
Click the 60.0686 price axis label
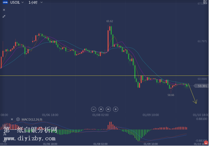(202, 79)
